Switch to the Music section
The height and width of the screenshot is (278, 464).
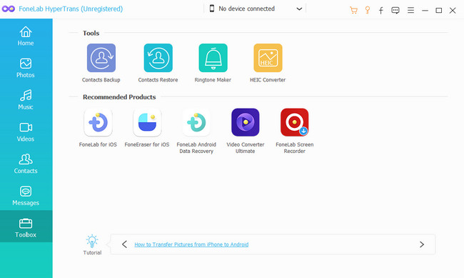click(x=26, y=100)
